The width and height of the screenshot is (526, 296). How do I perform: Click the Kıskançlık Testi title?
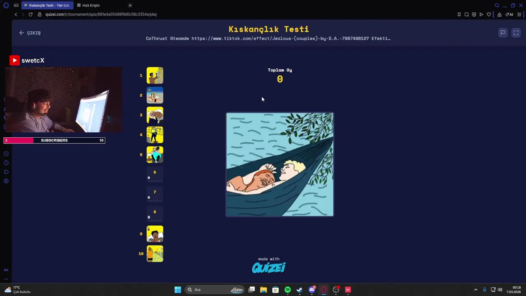point(269,29)
